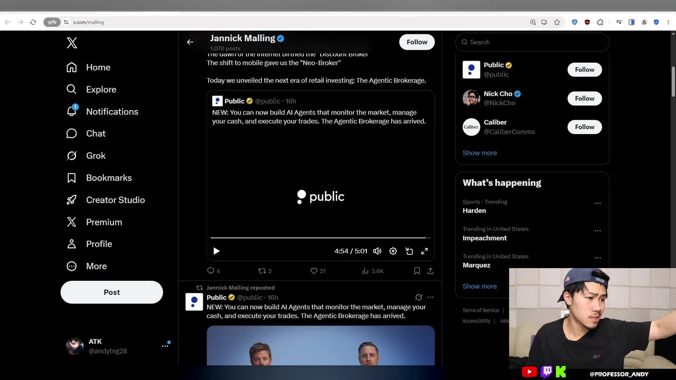
Task: Follow Jannick Malling
Action: (417, 42)
